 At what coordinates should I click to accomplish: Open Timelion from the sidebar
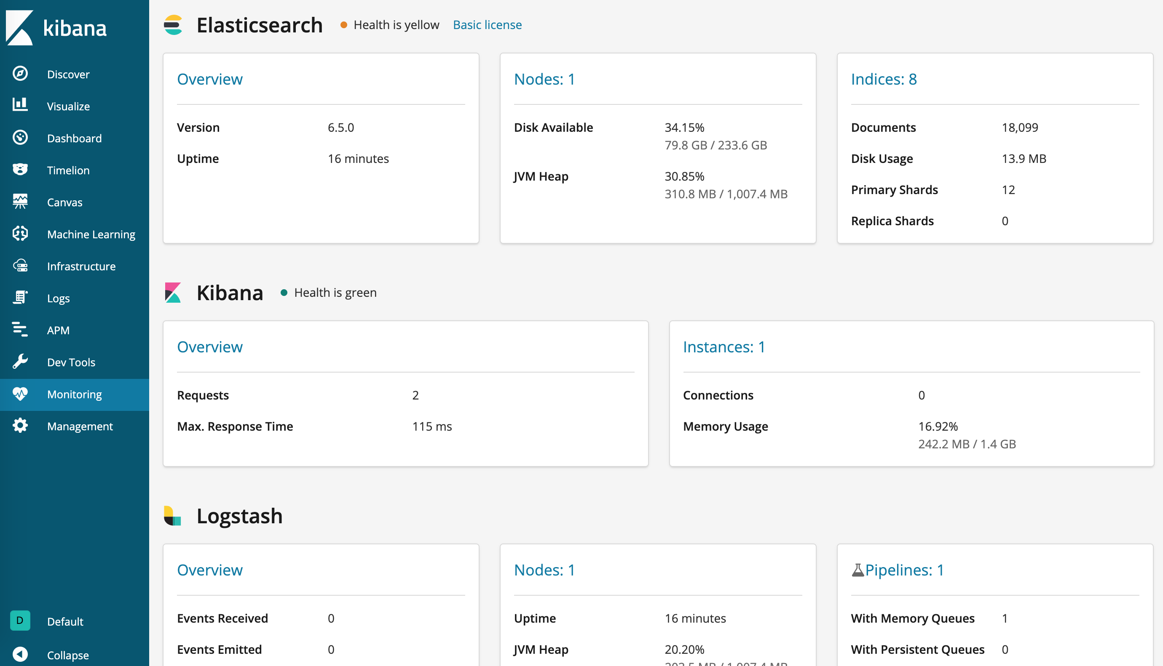(68, 170)
